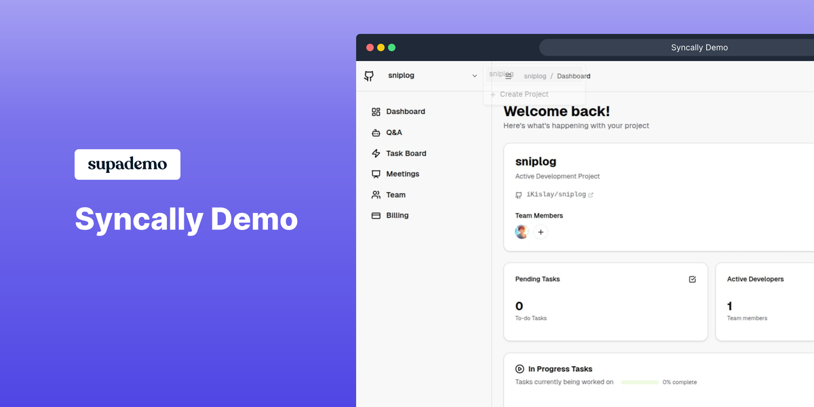Click the Team Members label
This screenshot has width=814, height=407.
tap(539, 216)
